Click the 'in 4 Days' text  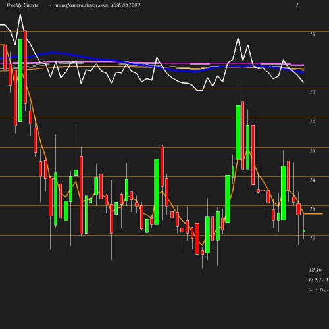318,290
